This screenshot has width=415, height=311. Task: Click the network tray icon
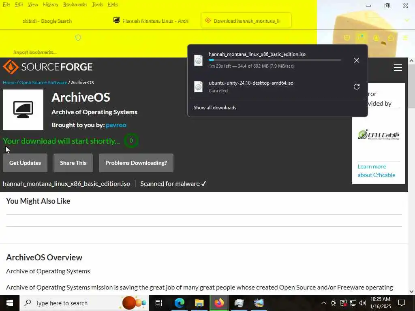coord(353,303)
